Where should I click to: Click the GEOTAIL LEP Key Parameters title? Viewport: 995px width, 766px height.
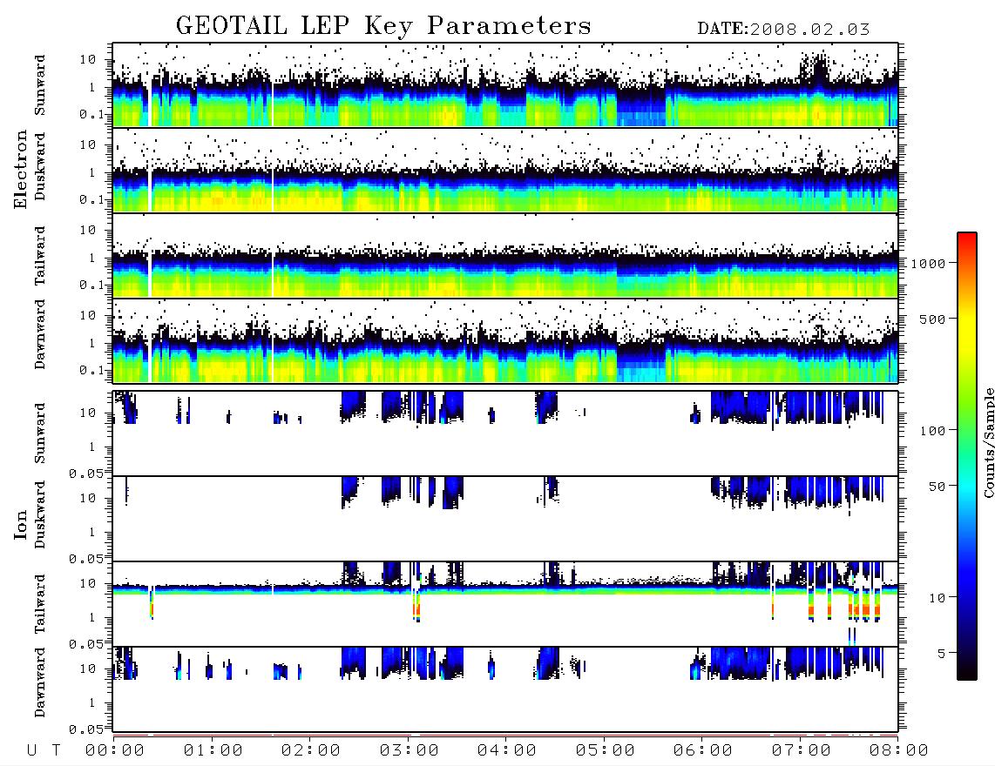(x=383, y=25)
